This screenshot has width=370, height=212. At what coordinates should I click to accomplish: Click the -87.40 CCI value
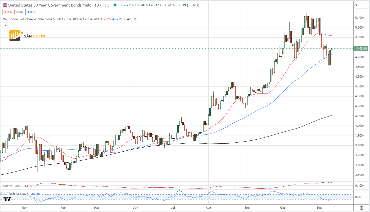click(x=35, y=194)
